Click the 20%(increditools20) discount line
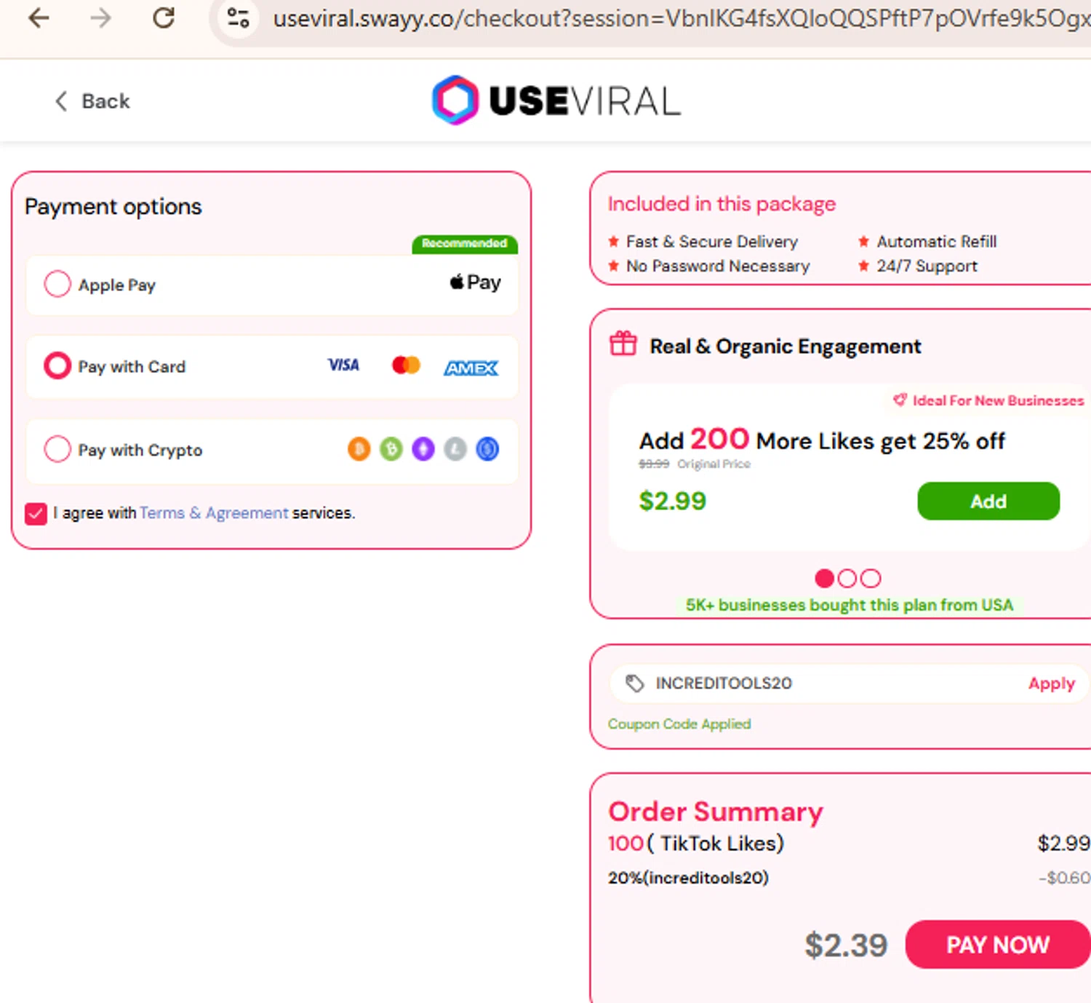 click(688, 878)
